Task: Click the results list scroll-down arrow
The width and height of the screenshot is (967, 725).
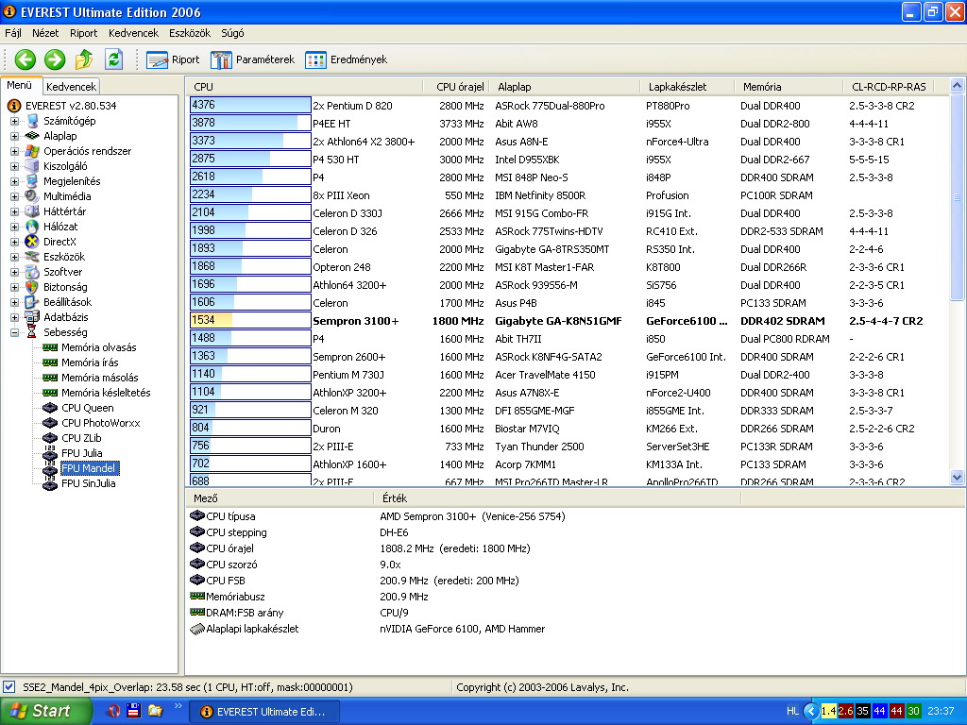Action: pos(958,477)
